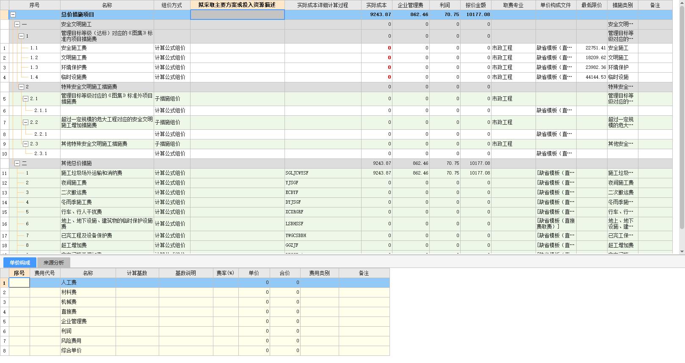Collapse node 2.1 in the tree
Viewport: 685px width, 363px height.
coord(25,99)
